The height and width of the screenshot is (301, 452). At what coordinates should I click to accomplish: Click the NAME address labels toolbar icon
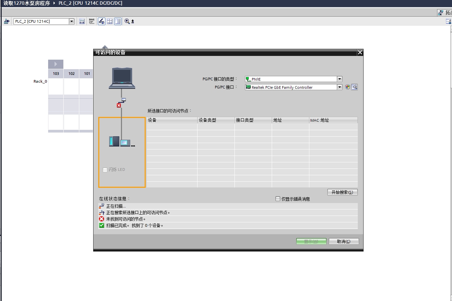(x=91, y=21)
